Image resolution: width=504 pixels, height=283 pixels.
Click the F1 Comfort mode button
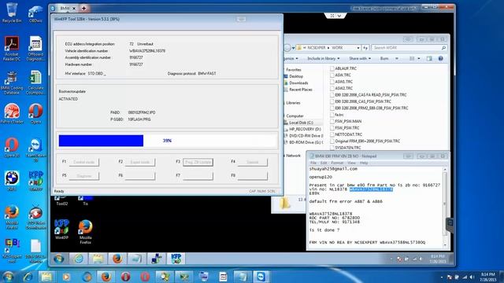point(84,162)
